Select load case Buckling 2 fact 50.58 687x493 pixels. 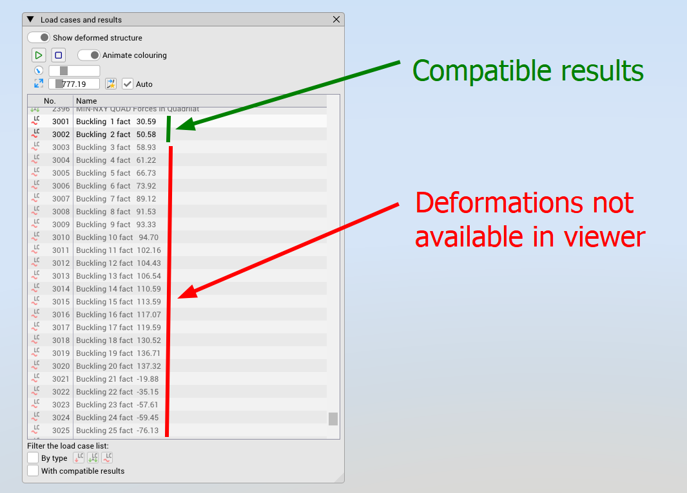(x=116, y=135)
